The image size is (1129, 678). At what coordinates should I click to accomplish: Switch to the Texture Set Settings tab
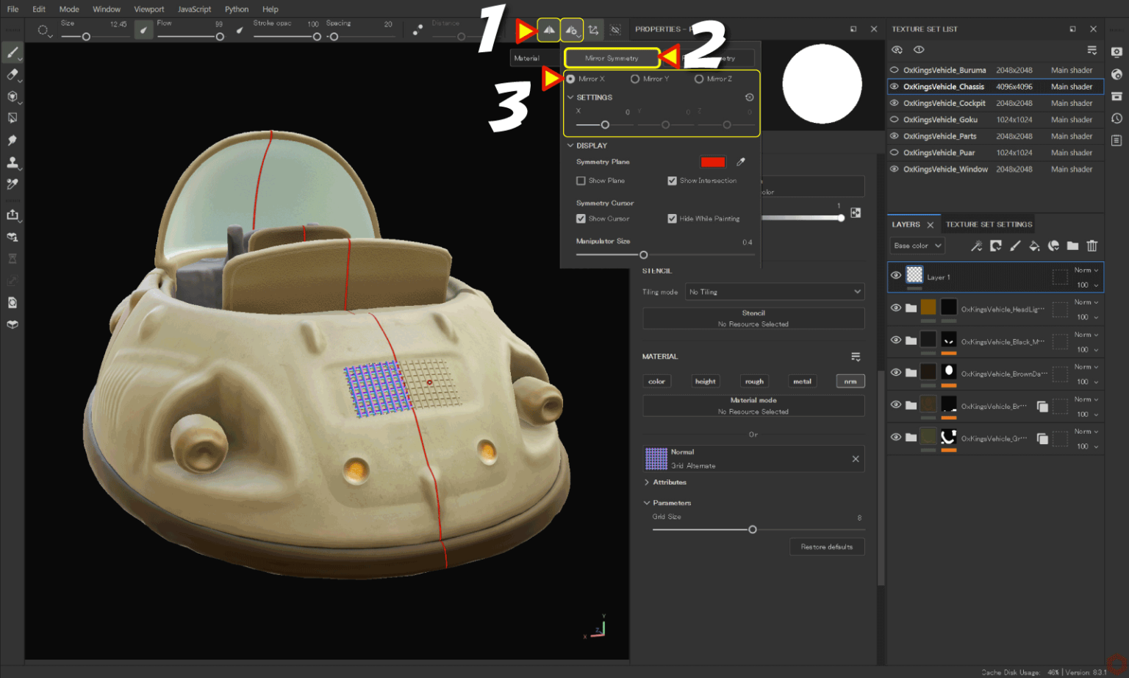(988, 224)
